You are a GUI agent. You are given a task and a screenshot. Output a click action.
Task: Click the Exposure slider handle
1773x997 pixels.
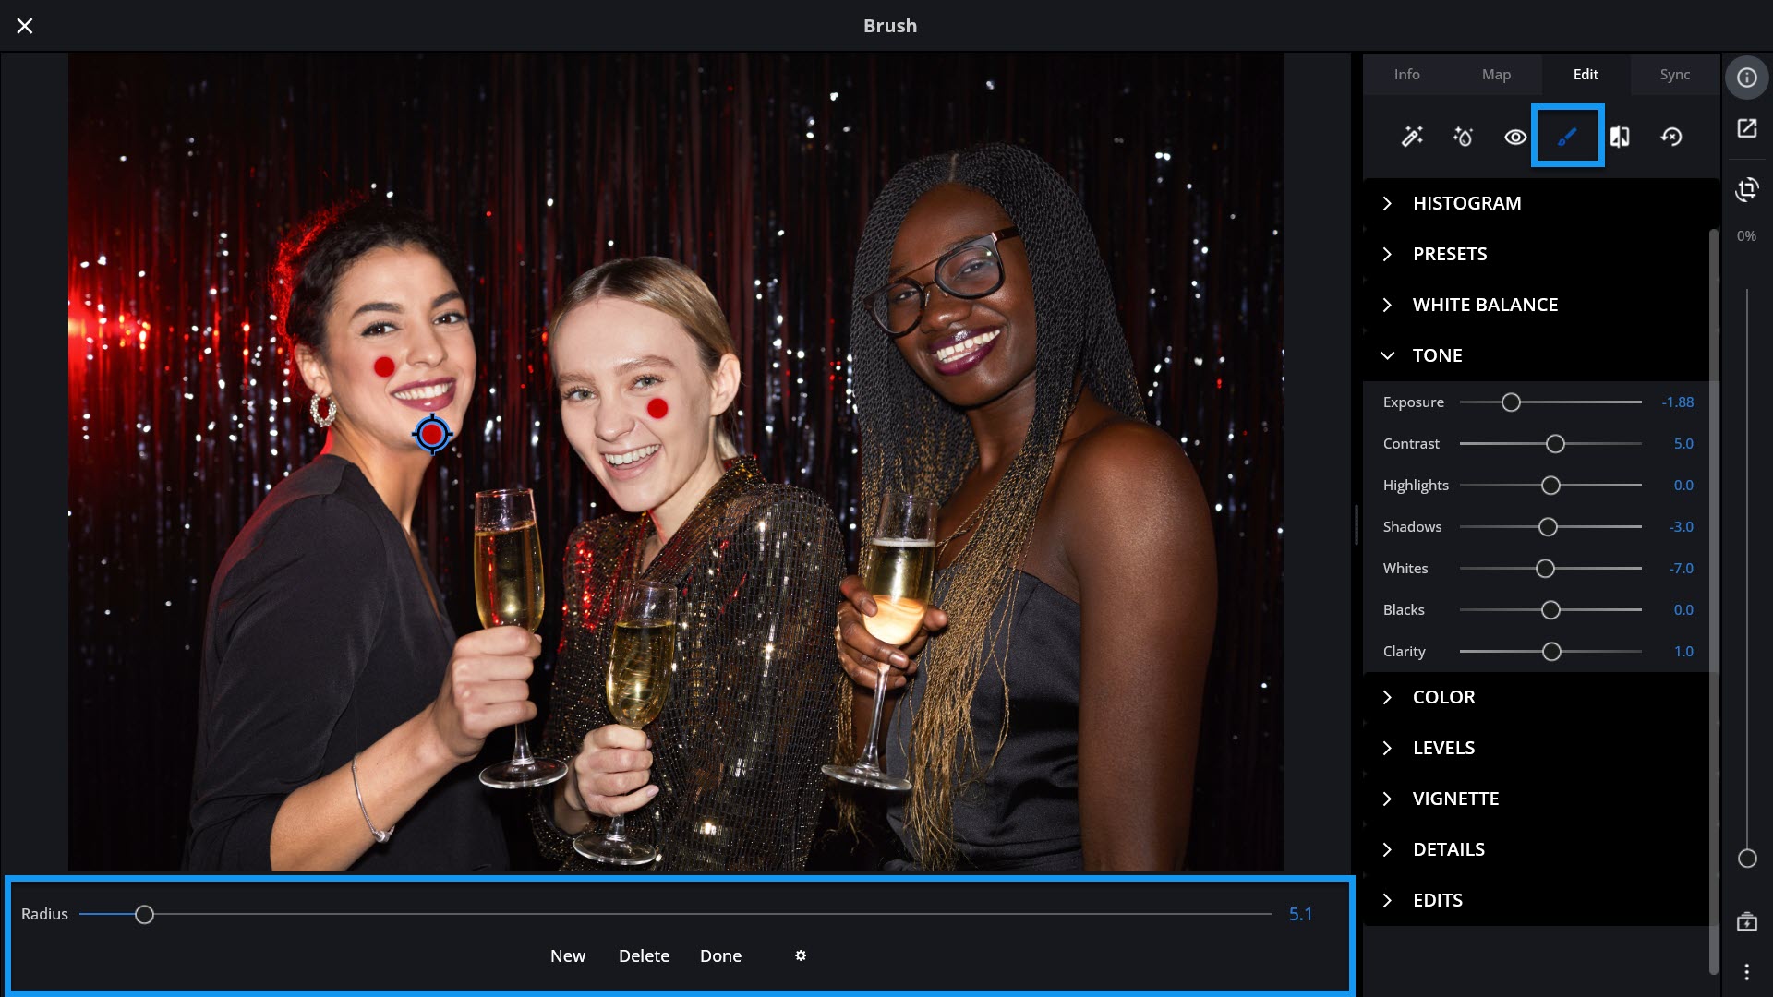click(1511, 402)
